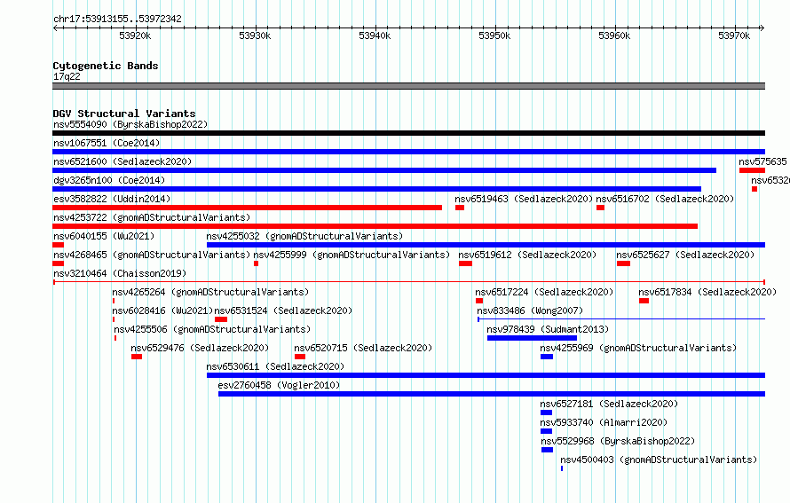This screenshot has height=503, width=790.
Task: Open the nsv6028416 (Wu2021) label
Action: pyautogui.click(x=162, y=310)
